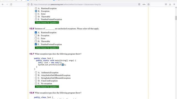This screenshot has width=177, height=99.
Task: Select option A RuntimeException in question 5
Action: click(36, 8)
